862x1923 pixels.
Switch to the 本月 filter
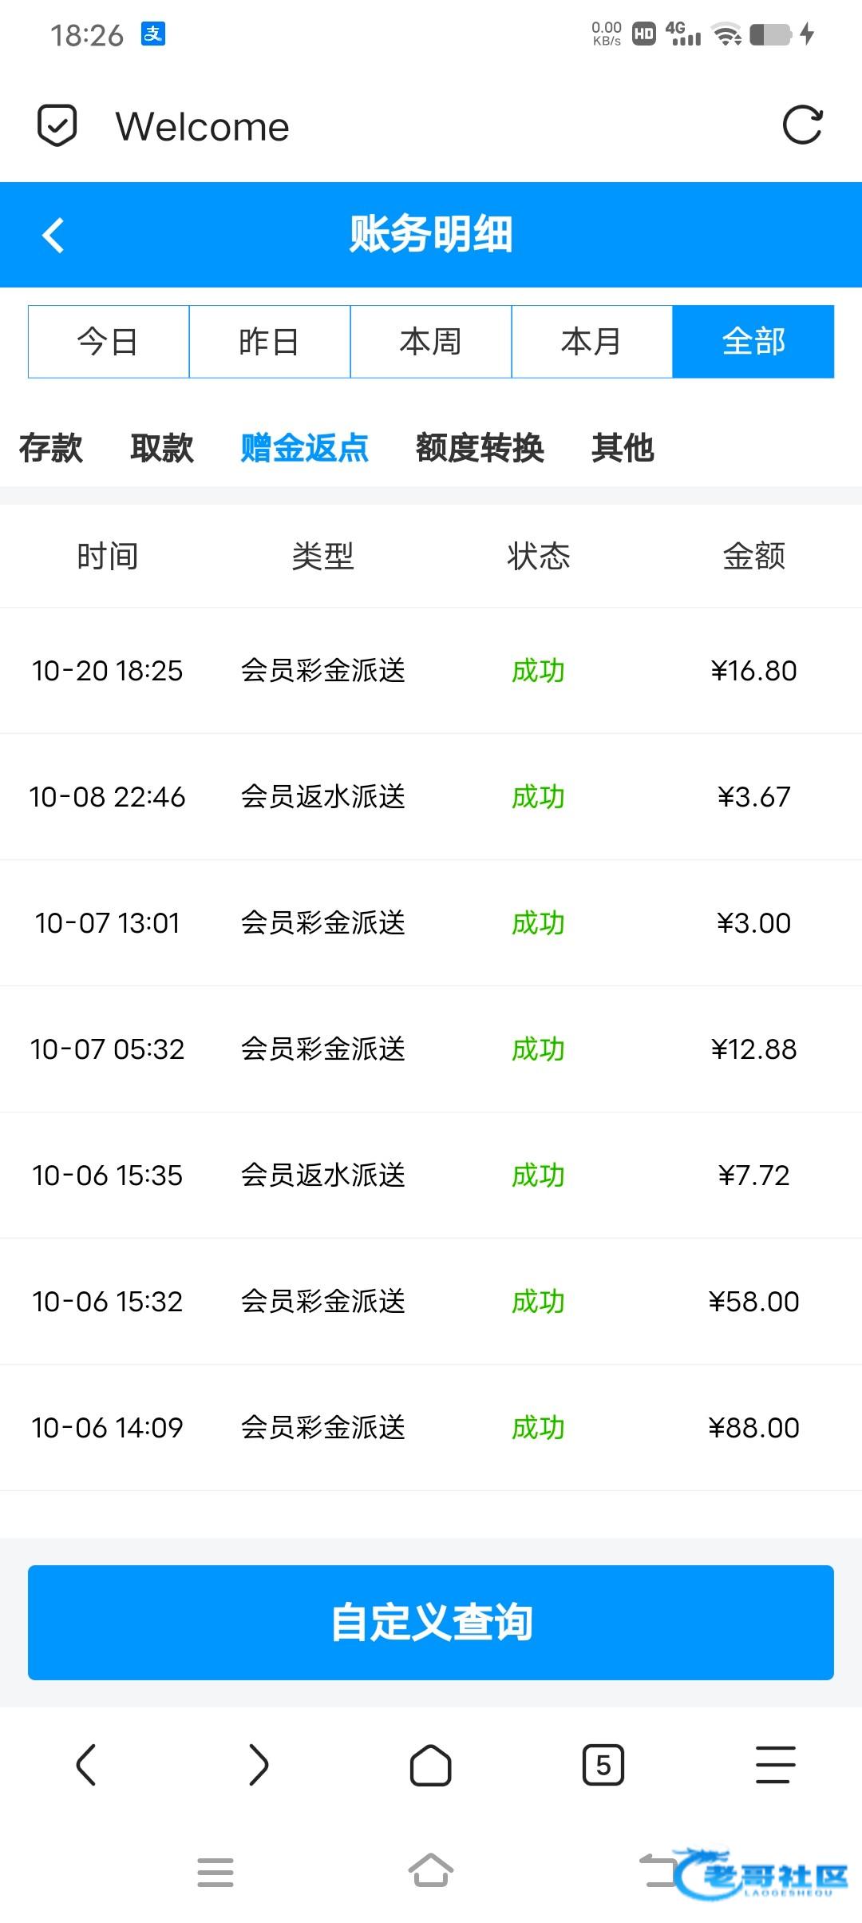click(x=592, y=342)
